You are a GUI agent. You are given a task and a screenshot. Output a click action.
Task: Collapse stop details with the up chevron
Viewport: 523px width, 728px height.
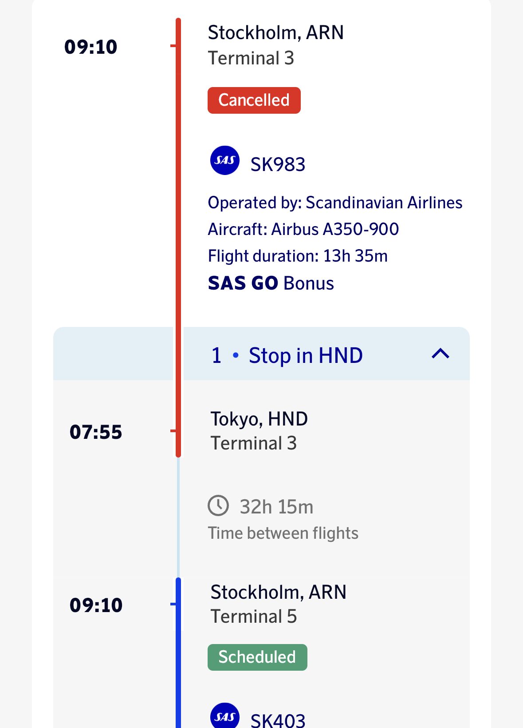[x=440, y=354]
